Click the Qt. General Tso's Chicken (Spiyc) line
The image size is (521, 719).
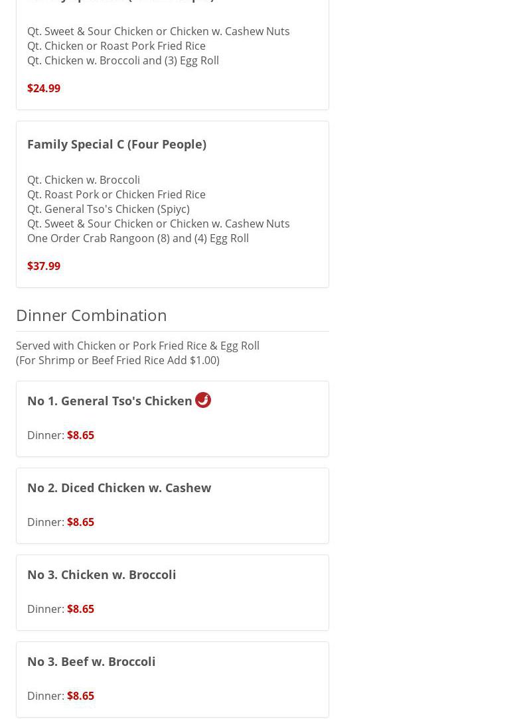click(x=108, y=209)
